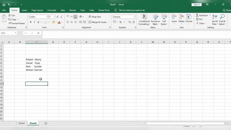This screenshot has height=130, width=231.
Task: Open text orientation options
Action: tap(82, 17)
